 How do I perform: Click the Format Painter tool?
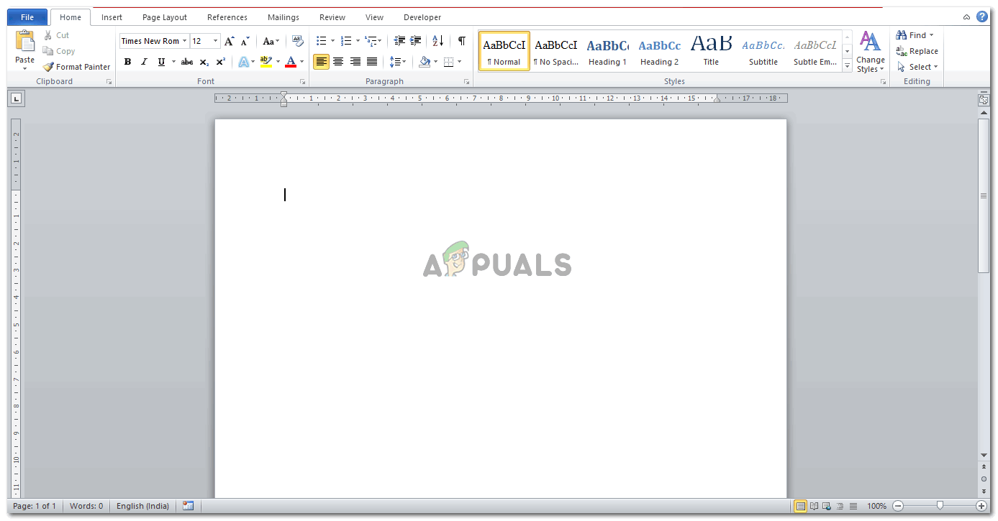tap(77, 66)
